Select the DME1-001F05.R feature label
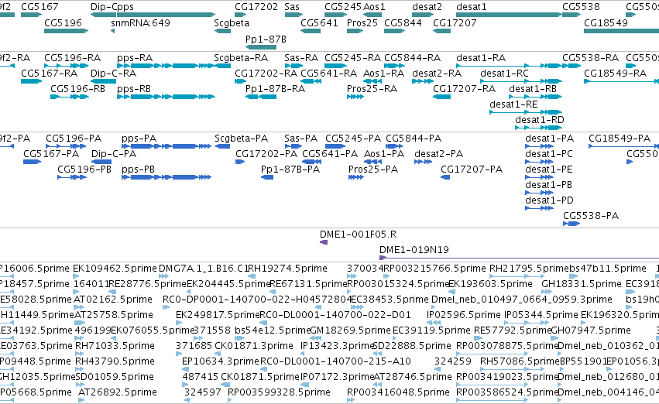Image resolution: width=659 pixels, height=404 pixels. click(358, 235)
